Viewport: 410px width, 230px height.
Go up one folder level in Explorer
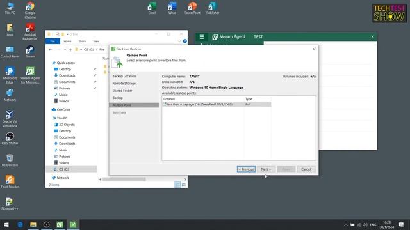[70, 50]
